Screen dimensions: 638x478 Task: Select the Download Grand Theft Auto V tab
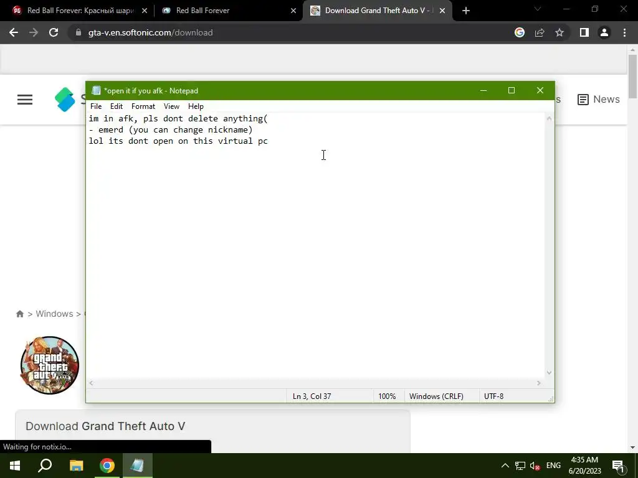378,11
